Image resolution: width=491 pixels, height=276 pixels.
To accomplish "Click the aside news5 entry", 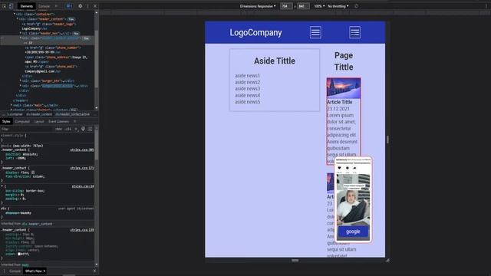I will [247, 102].
